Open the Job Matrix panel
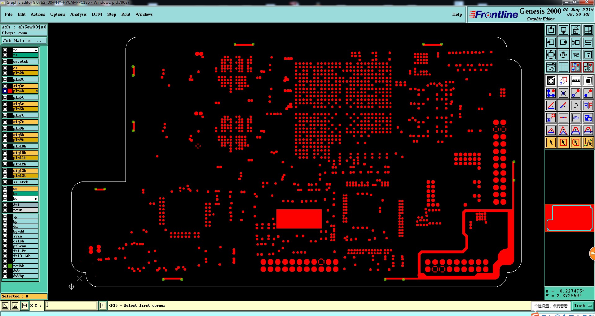 24,41
